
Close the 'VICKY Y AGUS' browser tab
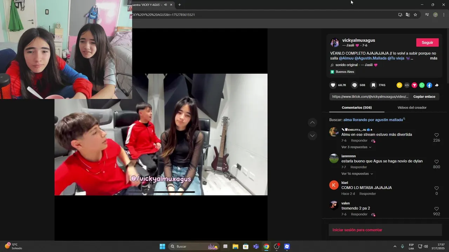171,5
